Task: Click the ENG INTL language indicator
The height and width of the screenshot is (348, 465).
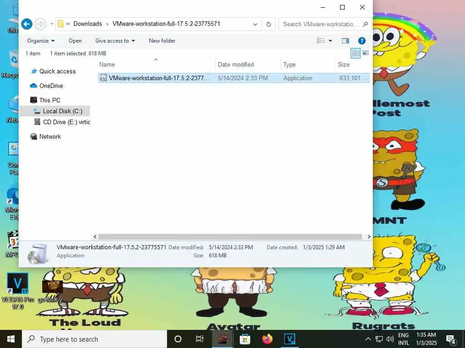Action: pyautogui.click(x=403, y=339)
